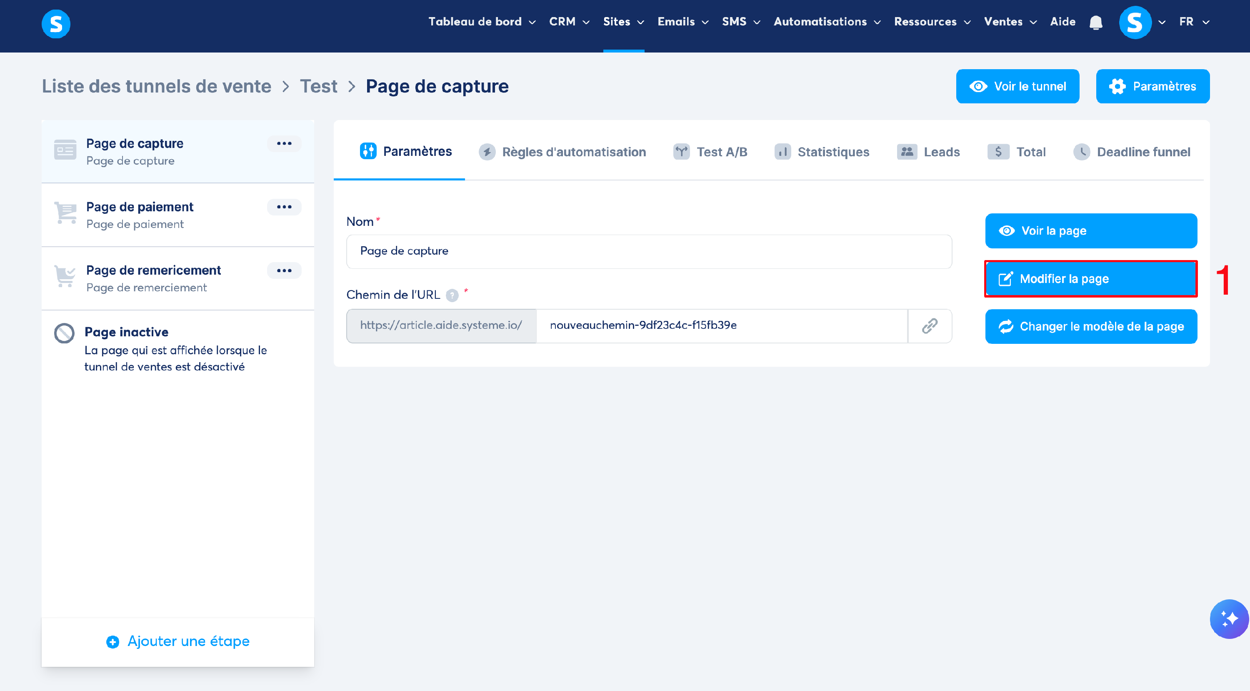The height and width of the screenshot is (691, 1250).
Task: Click Ajouter une étape link
Action: tap(177, 641)
